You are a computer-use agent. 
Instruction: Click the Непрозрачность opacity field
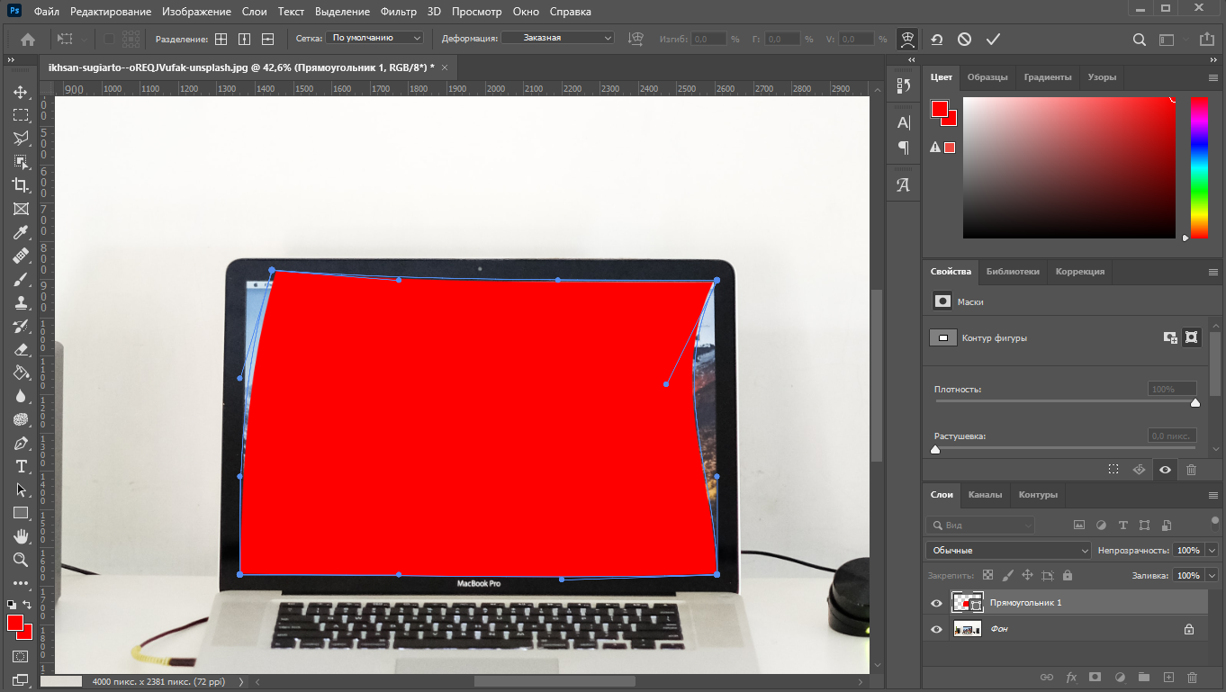pyautogui.click(x=1188, y=550)
